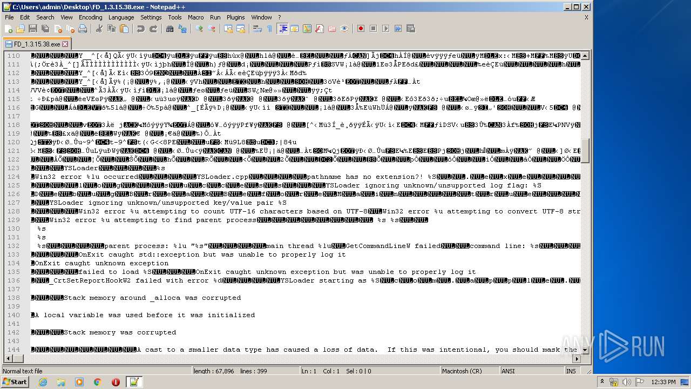
Task: Open the File menu
Action: point(9,17)
